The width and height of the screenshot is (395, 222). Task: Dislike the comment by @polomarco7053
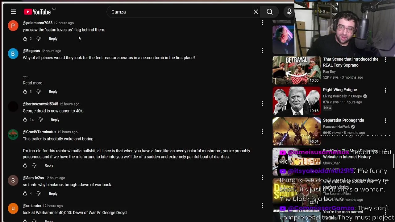tap(39, 39)
